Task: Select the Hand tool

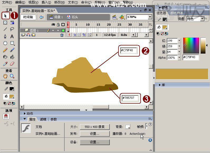Action: click(5, 76)
